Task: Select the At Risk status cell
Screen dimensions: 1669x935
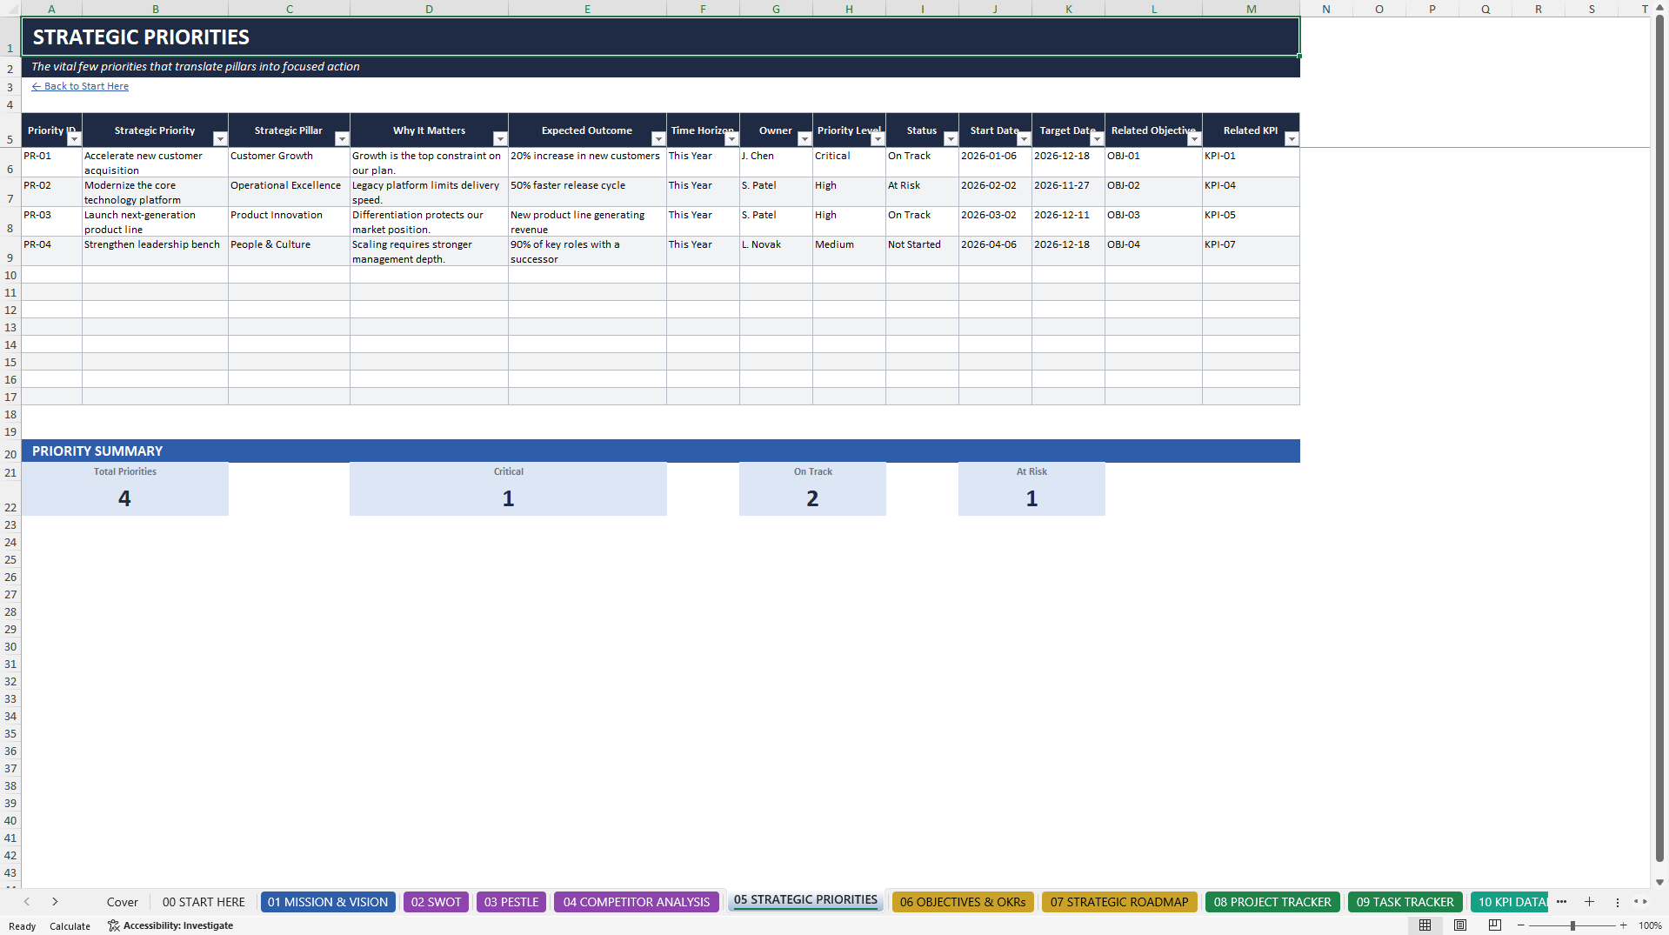Action: pyautogui.click(x=922, y=192)
